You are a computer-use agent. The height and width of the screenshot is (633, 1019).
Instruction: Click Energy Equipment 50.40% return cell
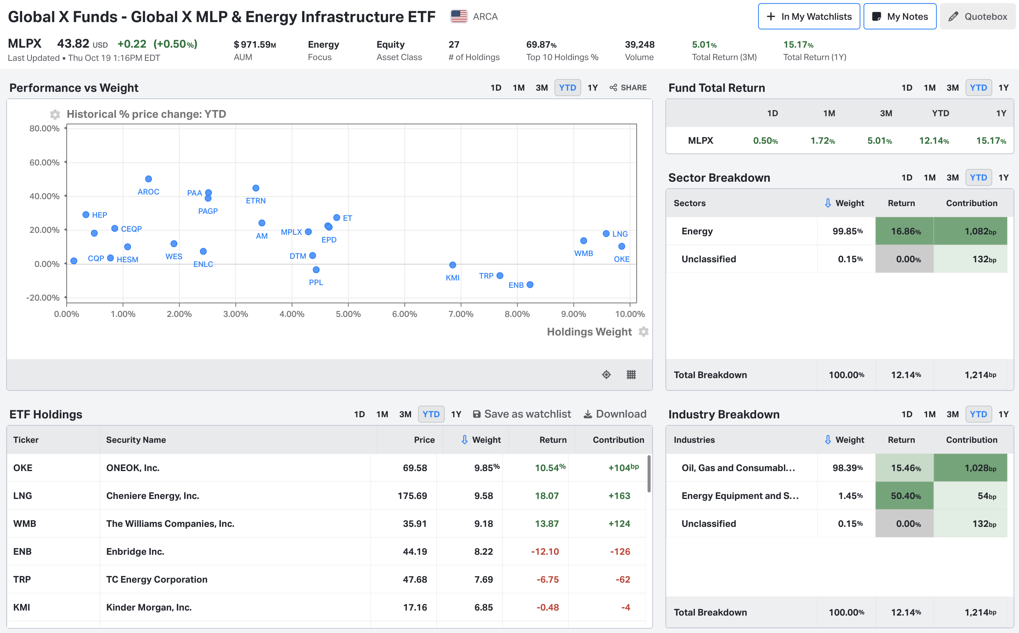[x=905, y=496]
